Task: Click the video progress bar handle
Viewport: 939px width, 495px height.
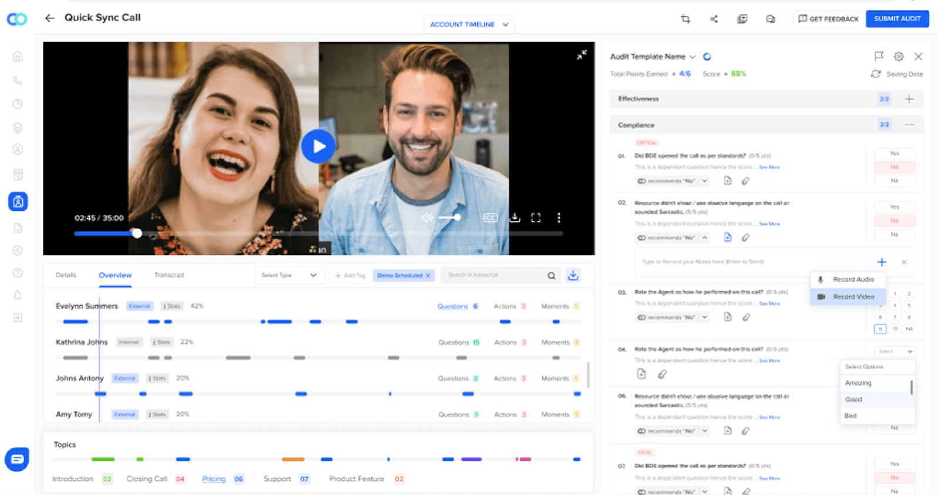Action: click(137, 233)
